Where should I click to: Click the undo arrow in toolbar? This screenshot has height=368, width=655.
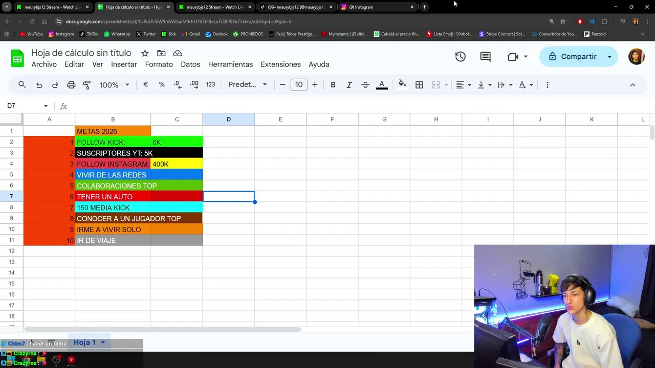tap(39, 85)
